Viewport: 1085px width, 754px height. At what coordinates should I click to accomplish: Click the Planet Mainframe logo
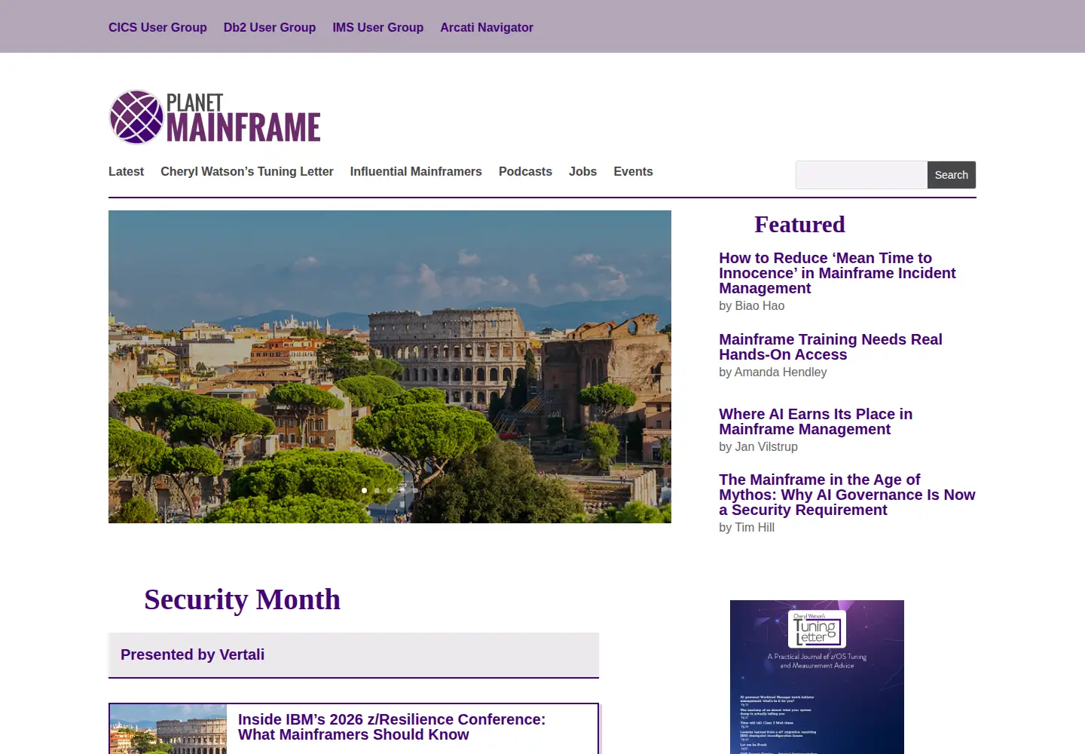coord(215,117)
